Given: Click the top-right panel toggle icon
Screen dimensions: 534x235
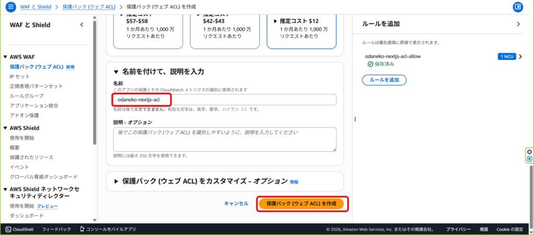Looking at the screenshot, I should tap(518, 7).
